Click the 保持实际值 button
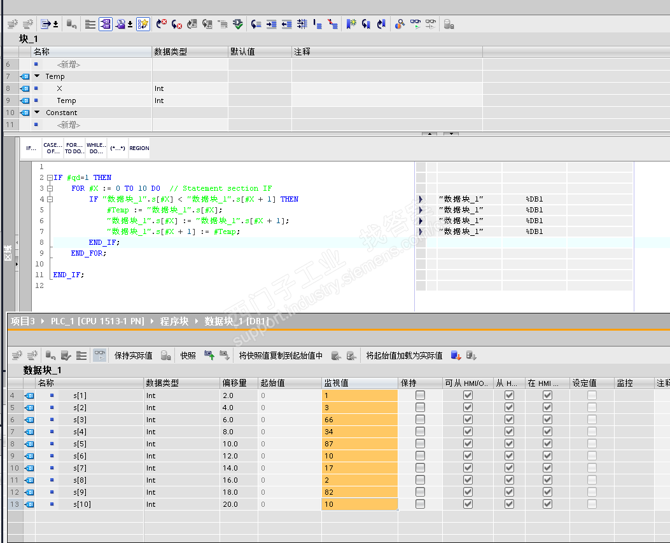This screenshot has height=543, width=670. 133,355
